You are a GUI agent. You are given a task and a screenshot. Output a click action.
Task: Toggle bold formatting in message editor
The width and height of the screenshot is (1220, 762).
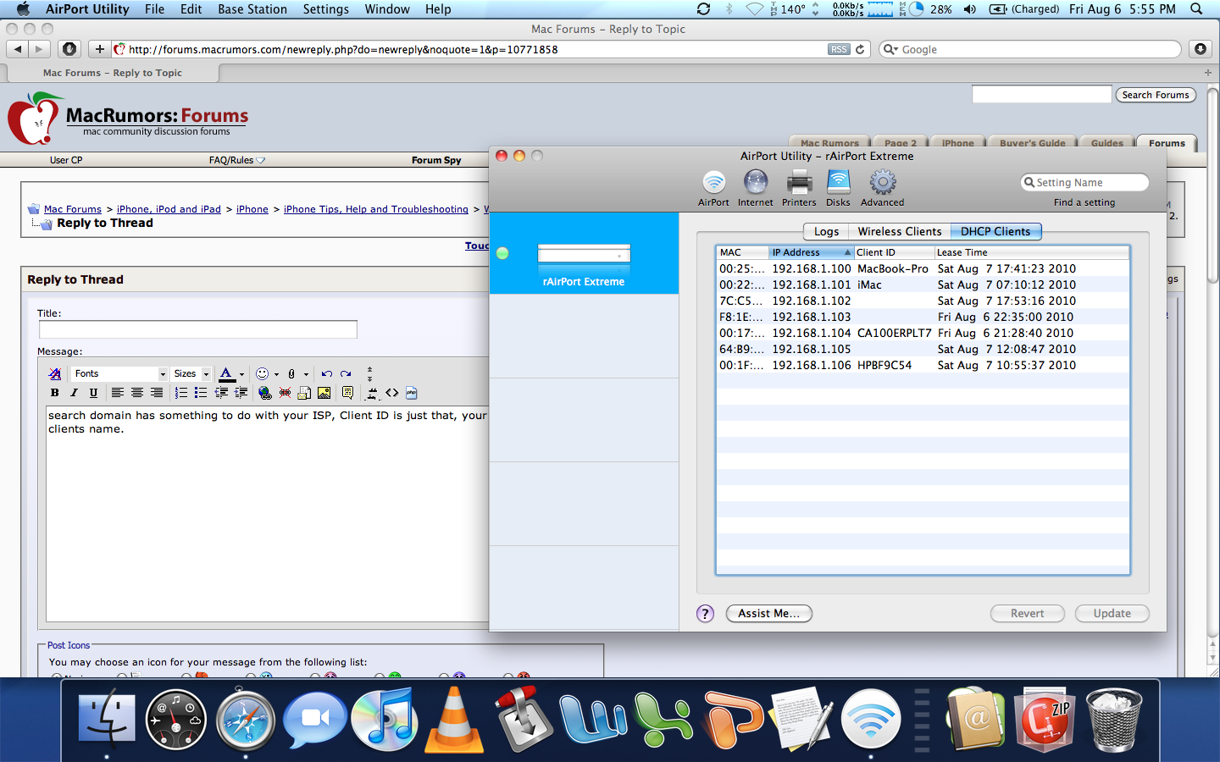click(x=55, y=393)
